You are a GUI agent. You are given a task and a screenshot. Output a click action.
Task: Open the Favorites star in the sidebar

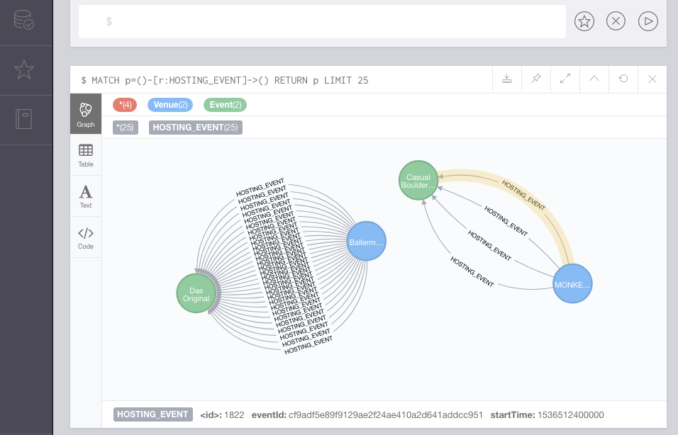(x=24, y=70)
